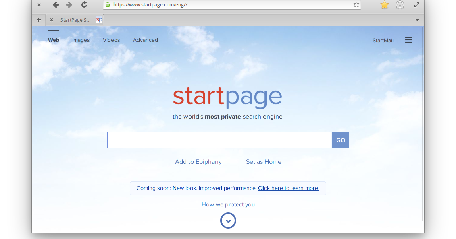
Task: Open the Advanced search tab
Action: [x=145, y=40]
